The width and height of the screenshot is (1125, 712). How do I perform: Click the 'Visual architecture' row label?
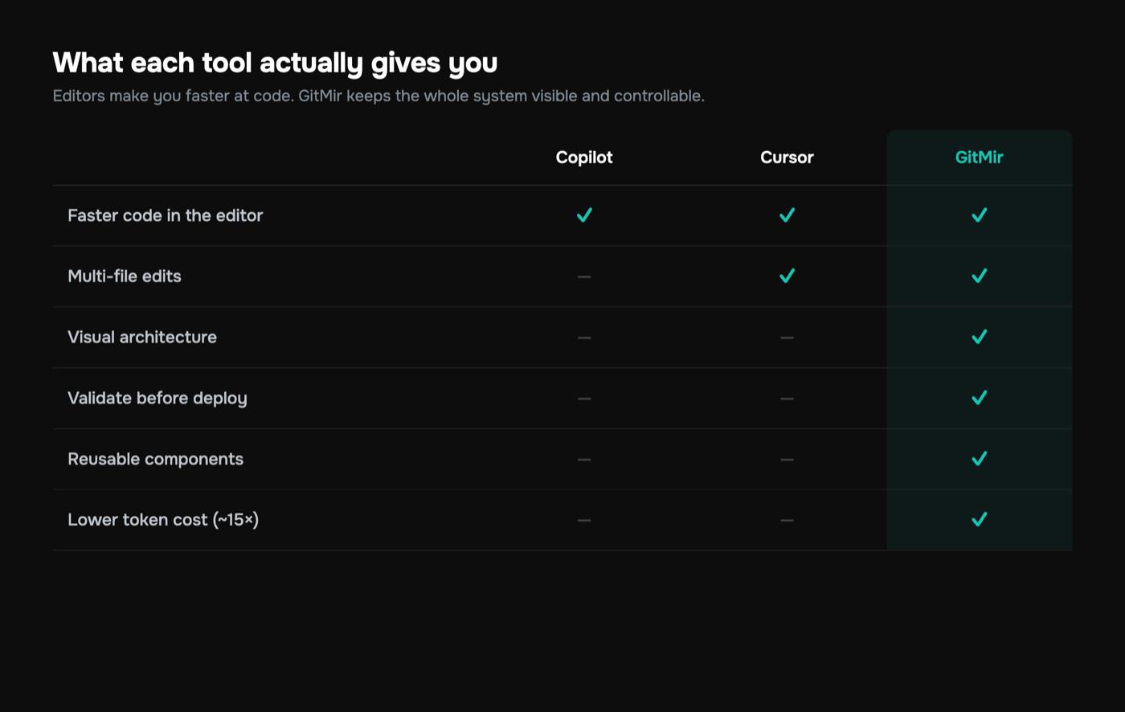pos(142,338)
